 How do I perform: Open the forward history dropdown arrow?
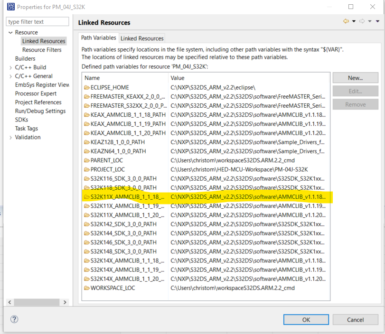coord(370,21)
